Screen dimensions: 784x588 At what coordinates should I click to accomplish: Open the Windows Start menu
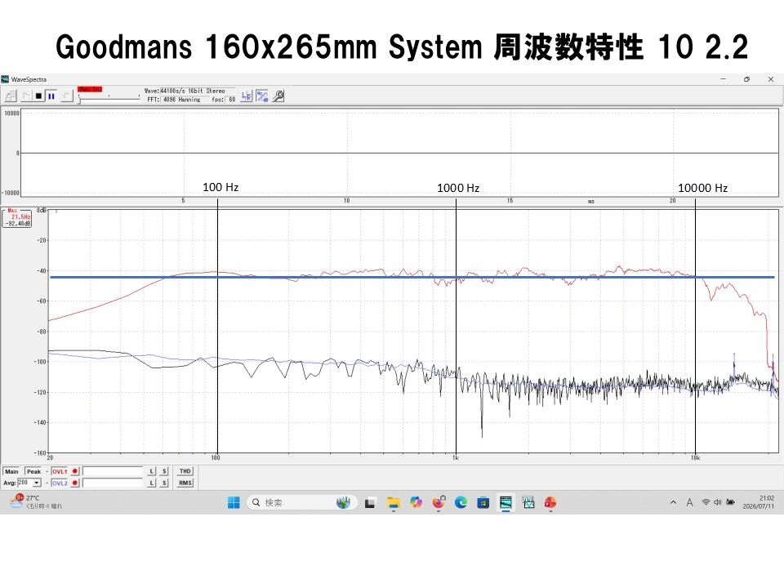tap(234, 502)
